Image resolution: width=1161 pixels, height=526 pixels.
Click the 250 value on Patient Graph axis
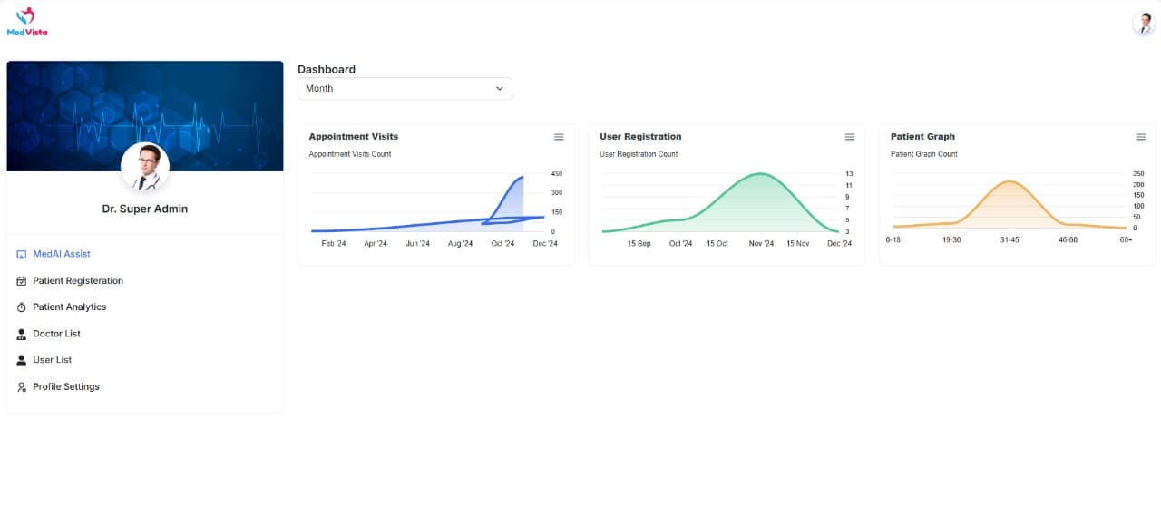click(x=1138, y=174)
